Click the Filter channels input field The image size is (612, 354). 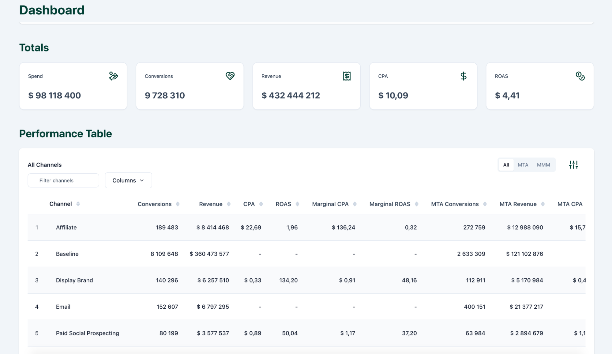63,180
